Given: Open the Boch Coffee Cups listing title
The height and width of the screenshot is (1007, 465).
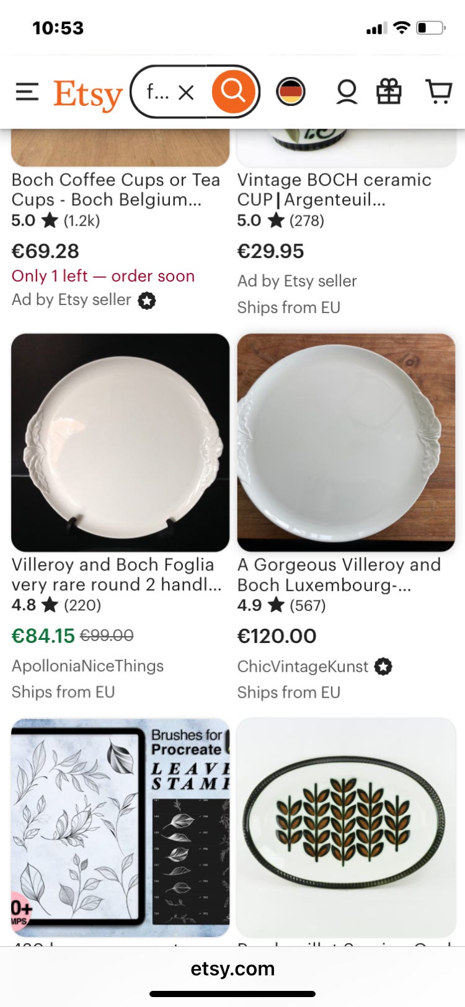Looking at the screenshot, I should click(116, 190).
